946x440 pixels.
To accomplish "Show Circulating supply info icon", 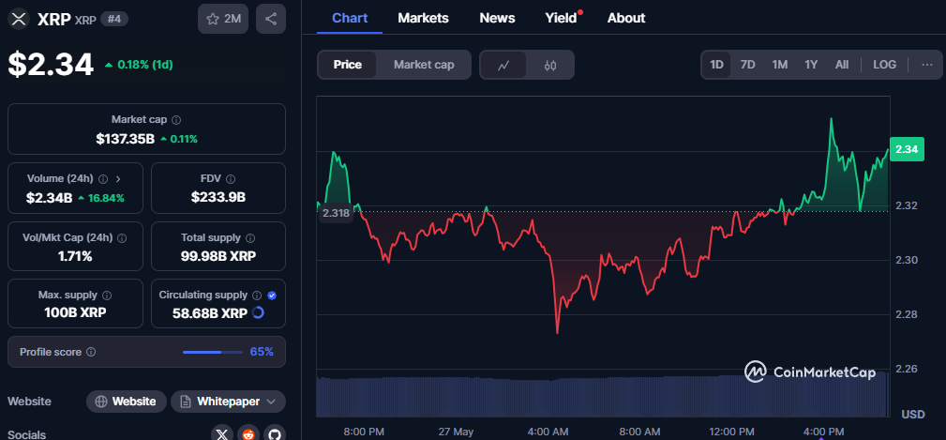I will tap(257, 296).
